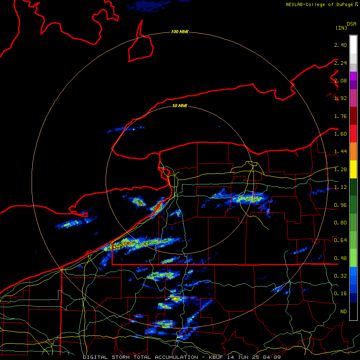Click the 1.76 scale value
Image resolution: width=360 pixels, height=360 pixels.
point(340,116)
